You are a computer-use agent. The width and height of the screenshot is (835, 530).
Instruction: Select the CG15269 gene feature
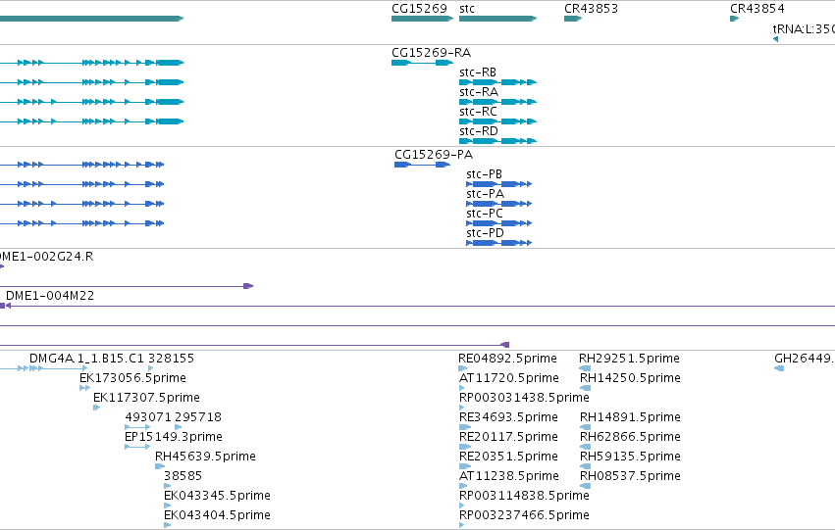(x=422, y=19)
